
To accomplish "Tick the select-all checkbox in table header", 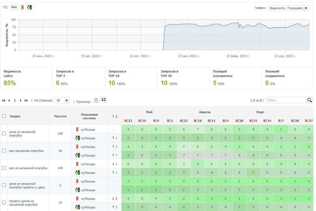I will click(x=4, y=116).
